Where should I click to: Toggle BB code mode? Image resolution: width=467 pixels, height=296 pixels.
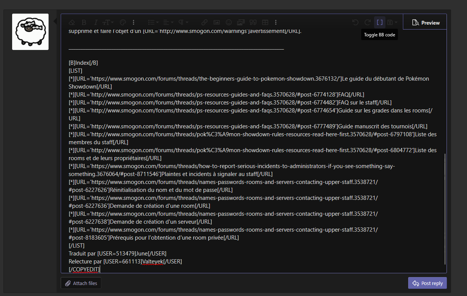click(379, 22)
